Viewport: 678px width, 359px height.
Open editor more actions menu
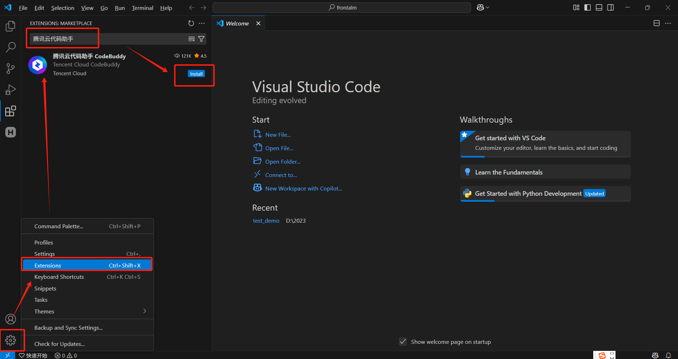668,23
